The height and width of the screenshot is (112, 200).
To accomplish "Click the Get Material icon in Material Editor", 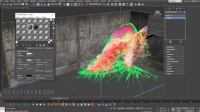I will [x=17, y=45].
